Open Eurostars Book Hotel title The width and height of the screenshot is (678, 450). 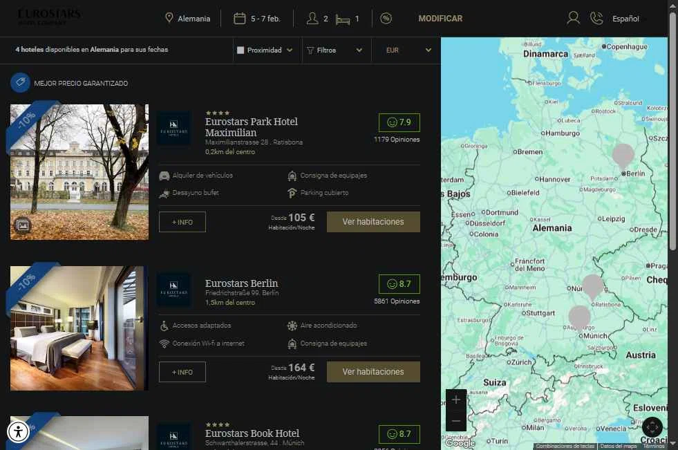[252, 433]
